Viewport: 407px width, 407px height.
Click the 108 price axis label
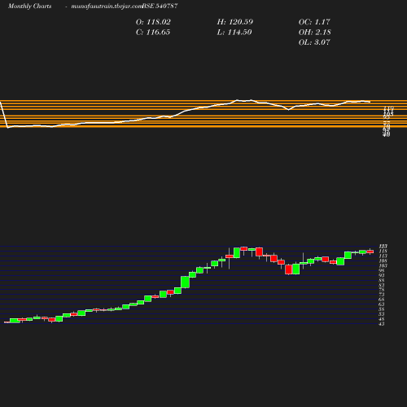383,260
